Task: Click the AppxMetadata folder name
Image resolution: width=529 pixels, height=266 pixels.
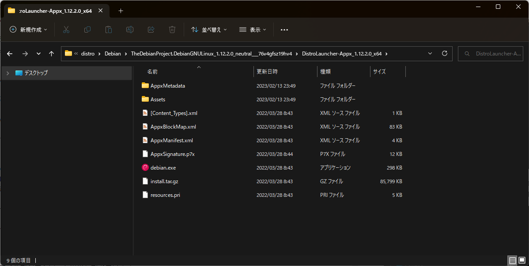Action: [x=168, y=86]
